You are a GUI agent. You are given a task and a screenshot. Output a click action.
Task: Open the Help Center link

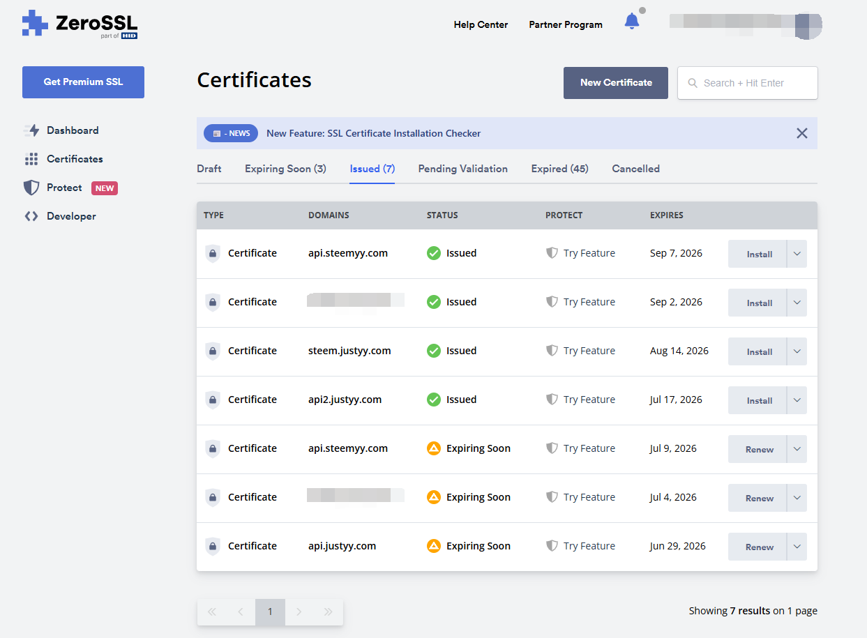click(x=481, y=24)
